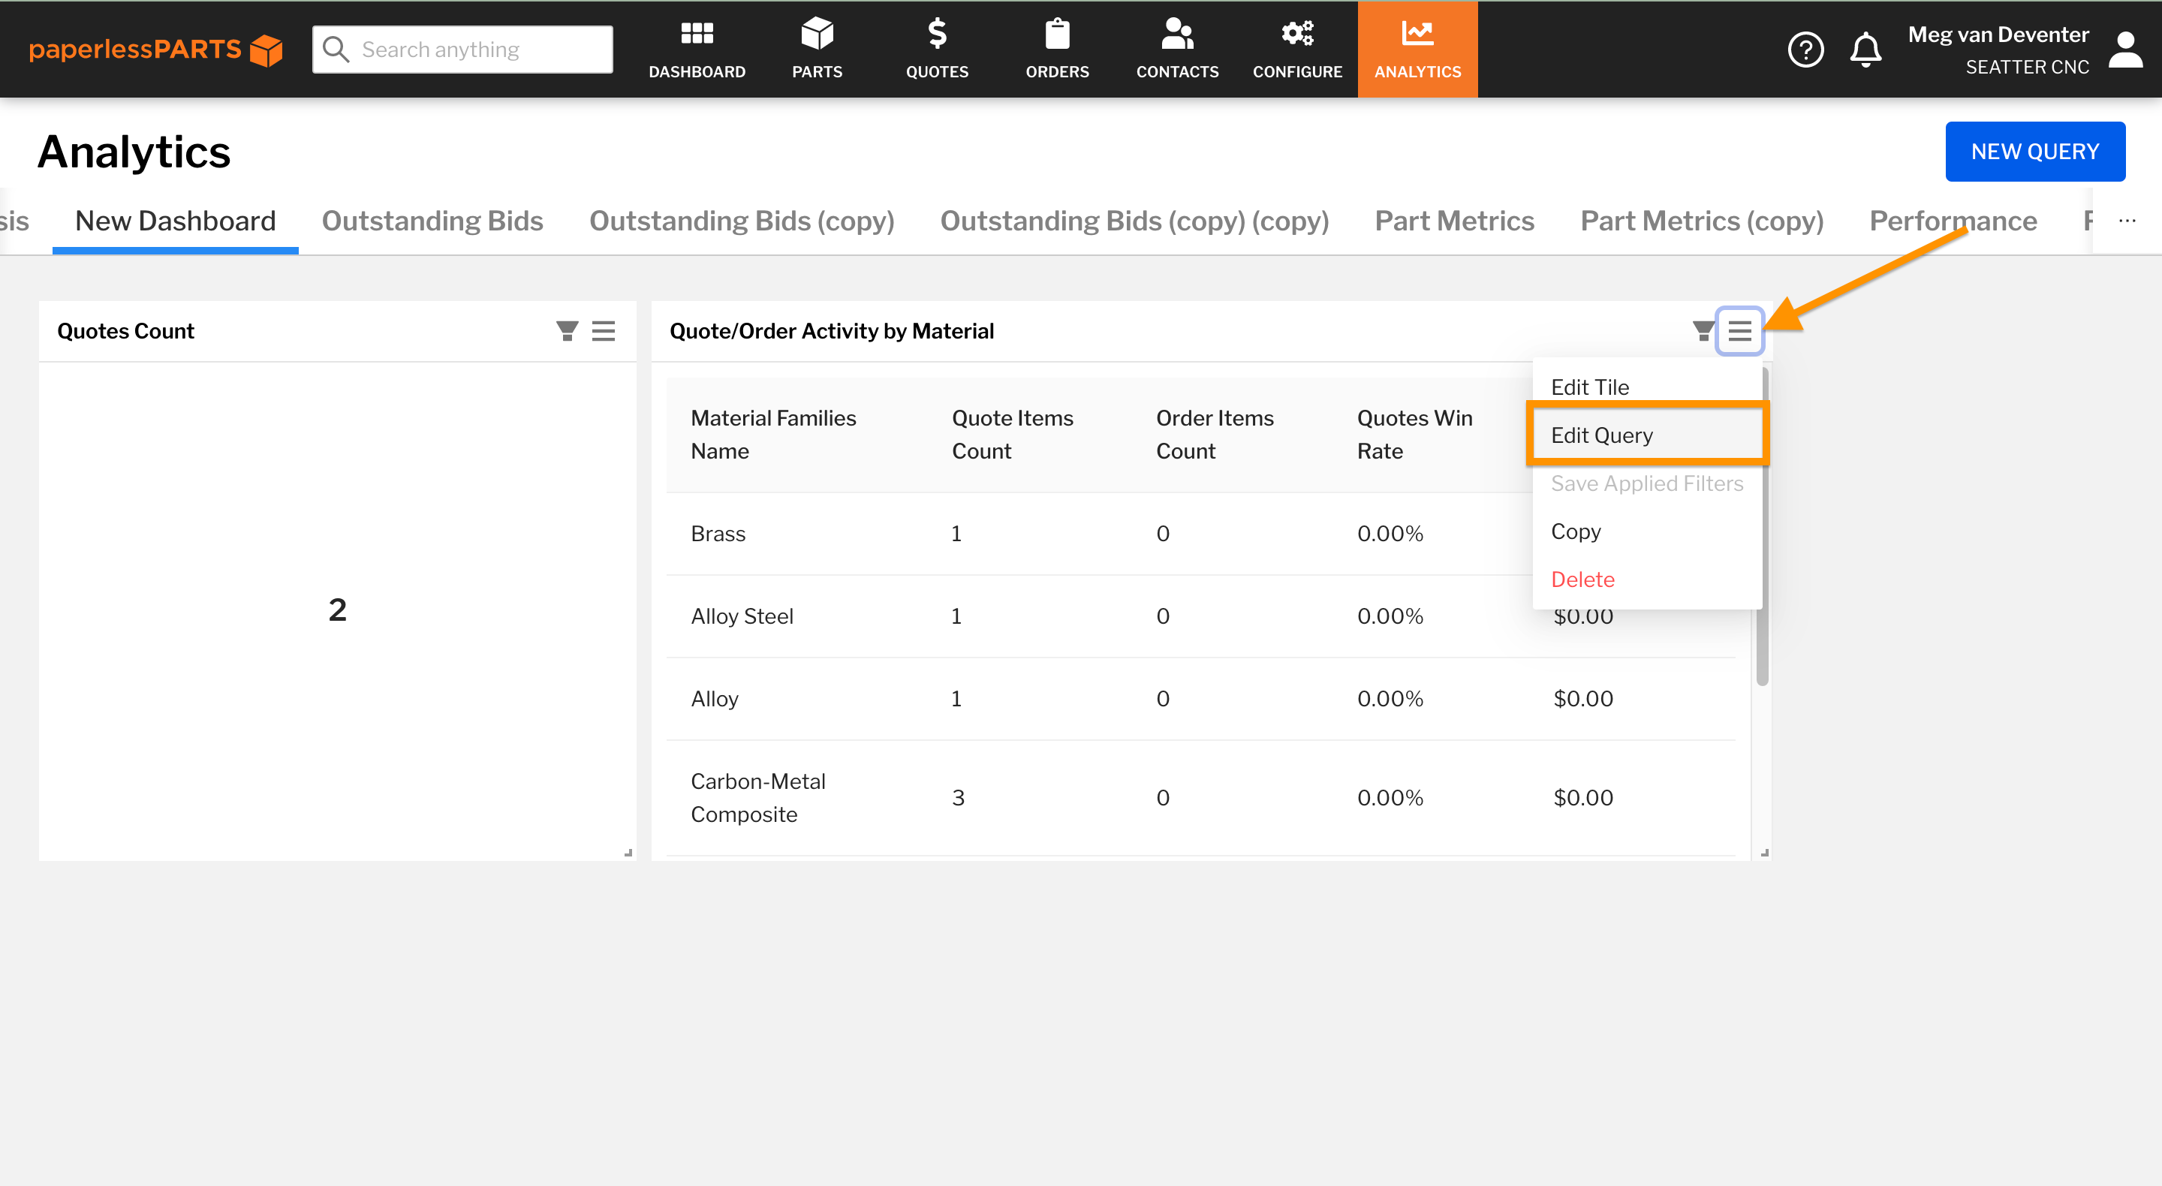Select the Parts cube icon
2162x1186 pixels.
[x=817, y=34]
